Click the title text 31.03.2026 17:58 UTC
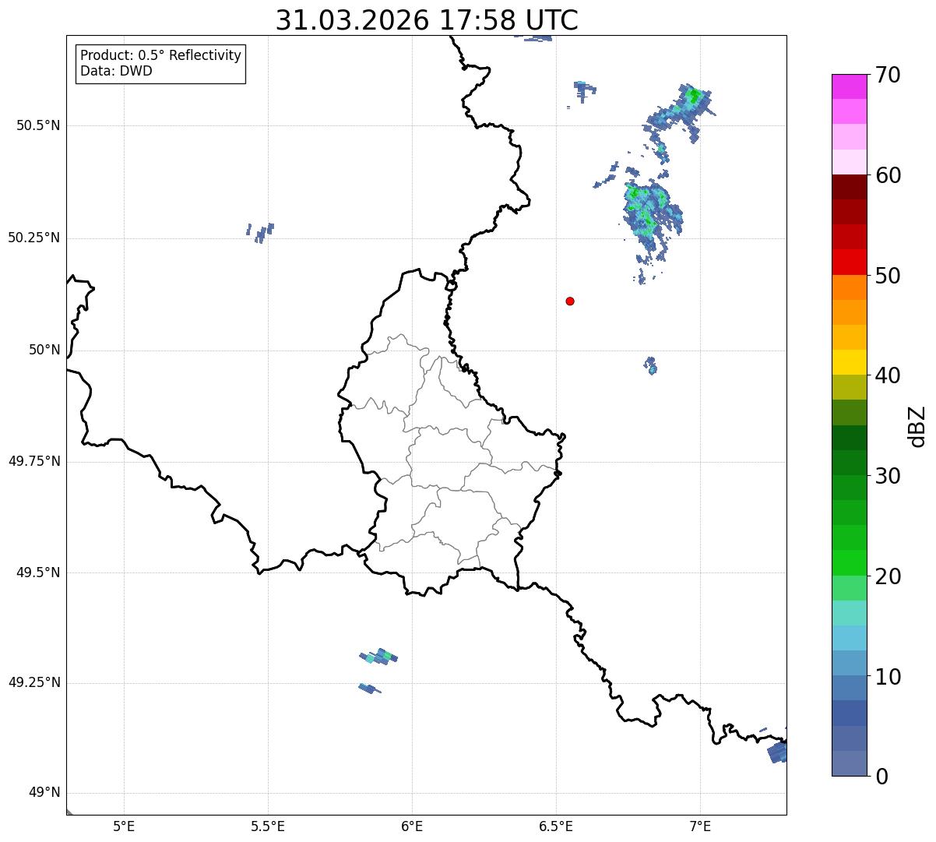This screenshot has width=936, height=842. tap(427, 20)
